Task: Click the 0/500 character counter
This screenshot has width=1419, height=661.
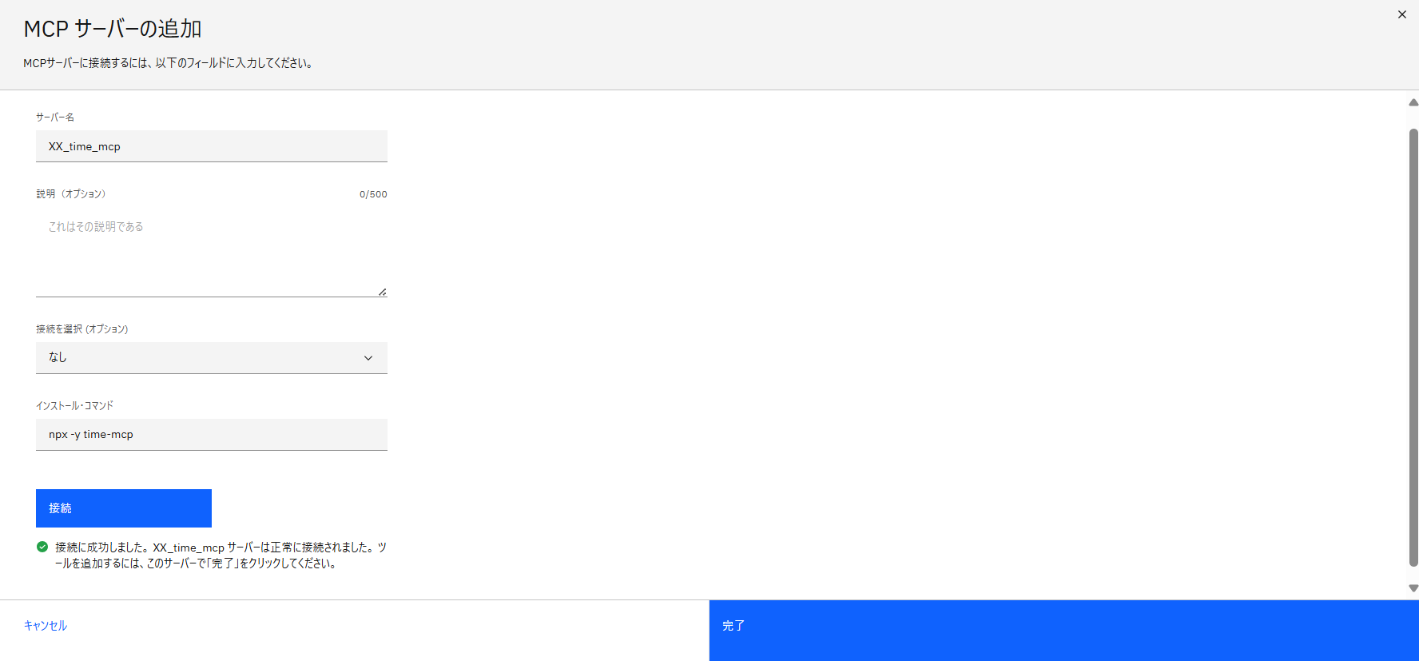Action: [373, 194]
